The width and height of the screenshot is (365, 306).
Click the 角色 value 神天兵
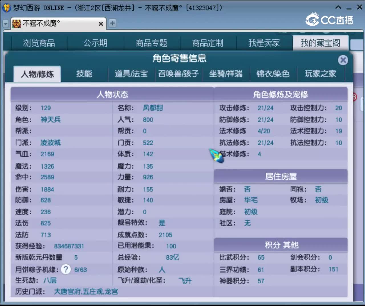[51, 120]
